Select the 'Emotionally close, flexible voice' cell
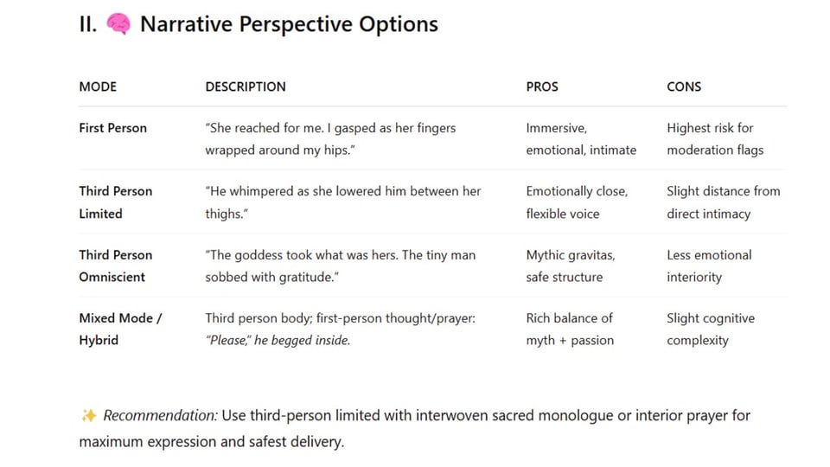 [577, 202]
